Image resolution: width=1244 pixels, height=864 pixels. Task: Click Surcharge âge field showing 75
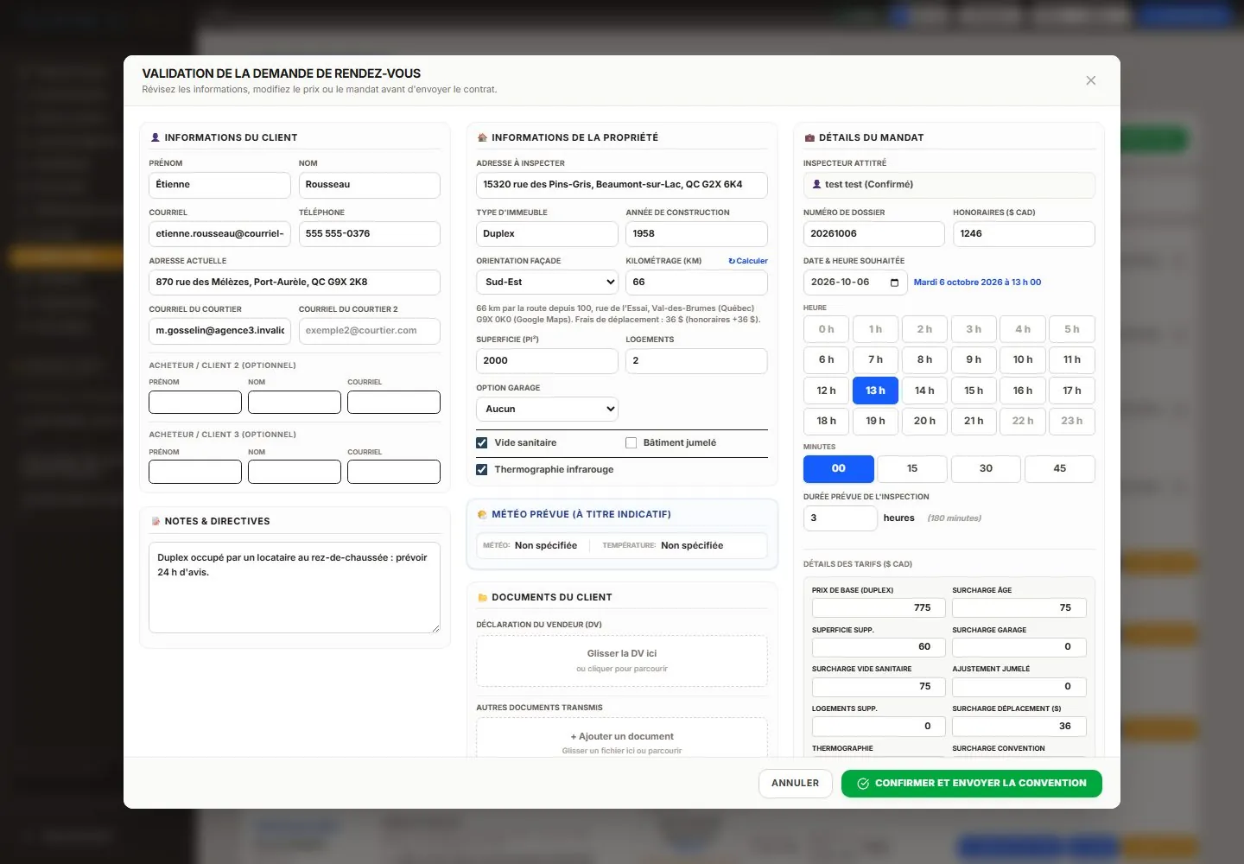pyautogui.click(x=1019, y=607)
